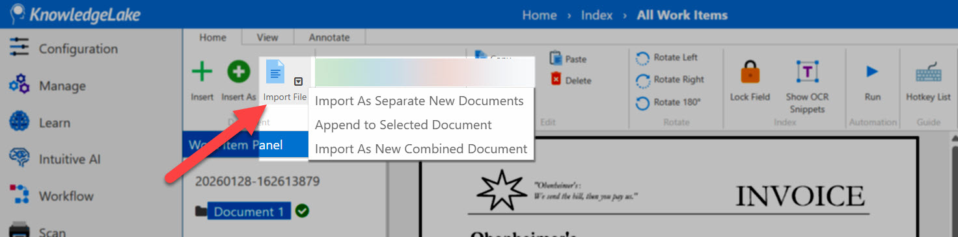Click the Run play icon

[872, 71]
